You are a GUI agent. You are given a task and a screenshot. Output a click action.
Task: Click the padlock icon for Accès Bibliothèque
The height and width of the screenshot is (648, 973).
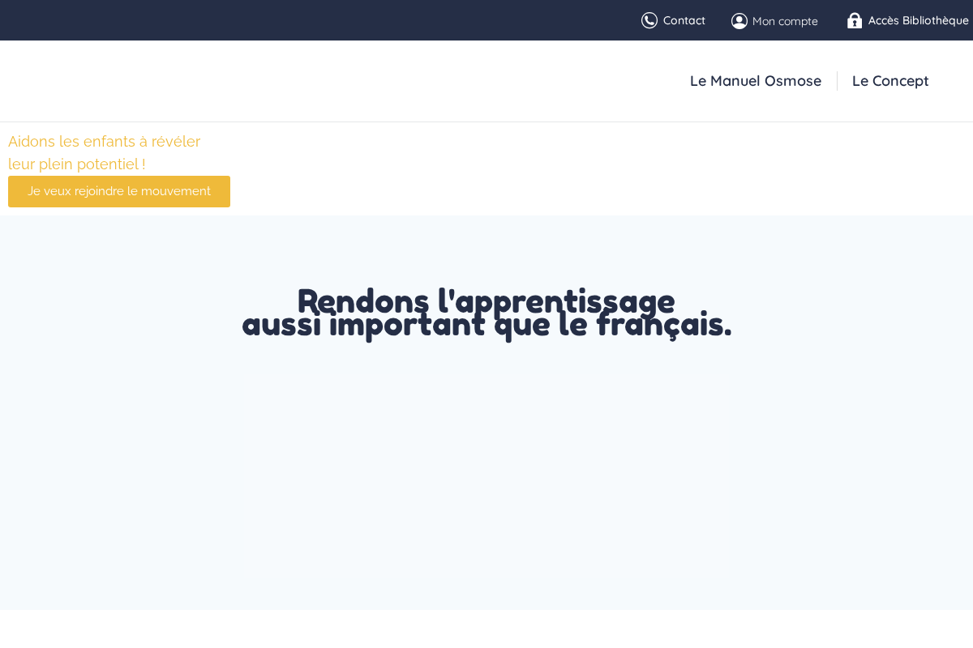click(855, 20)
